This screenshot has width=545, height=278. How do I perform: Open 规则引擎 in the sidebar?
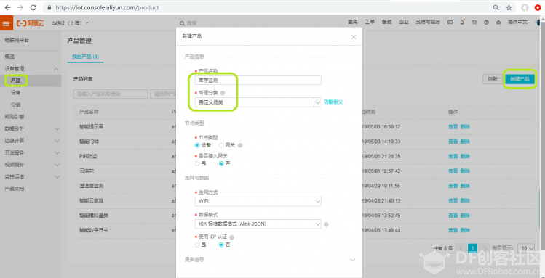[x=15, y=117]
